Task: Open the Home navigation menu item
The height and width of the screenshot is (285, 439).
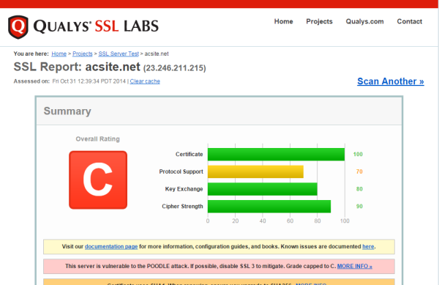Action: [x=283, y=21]
